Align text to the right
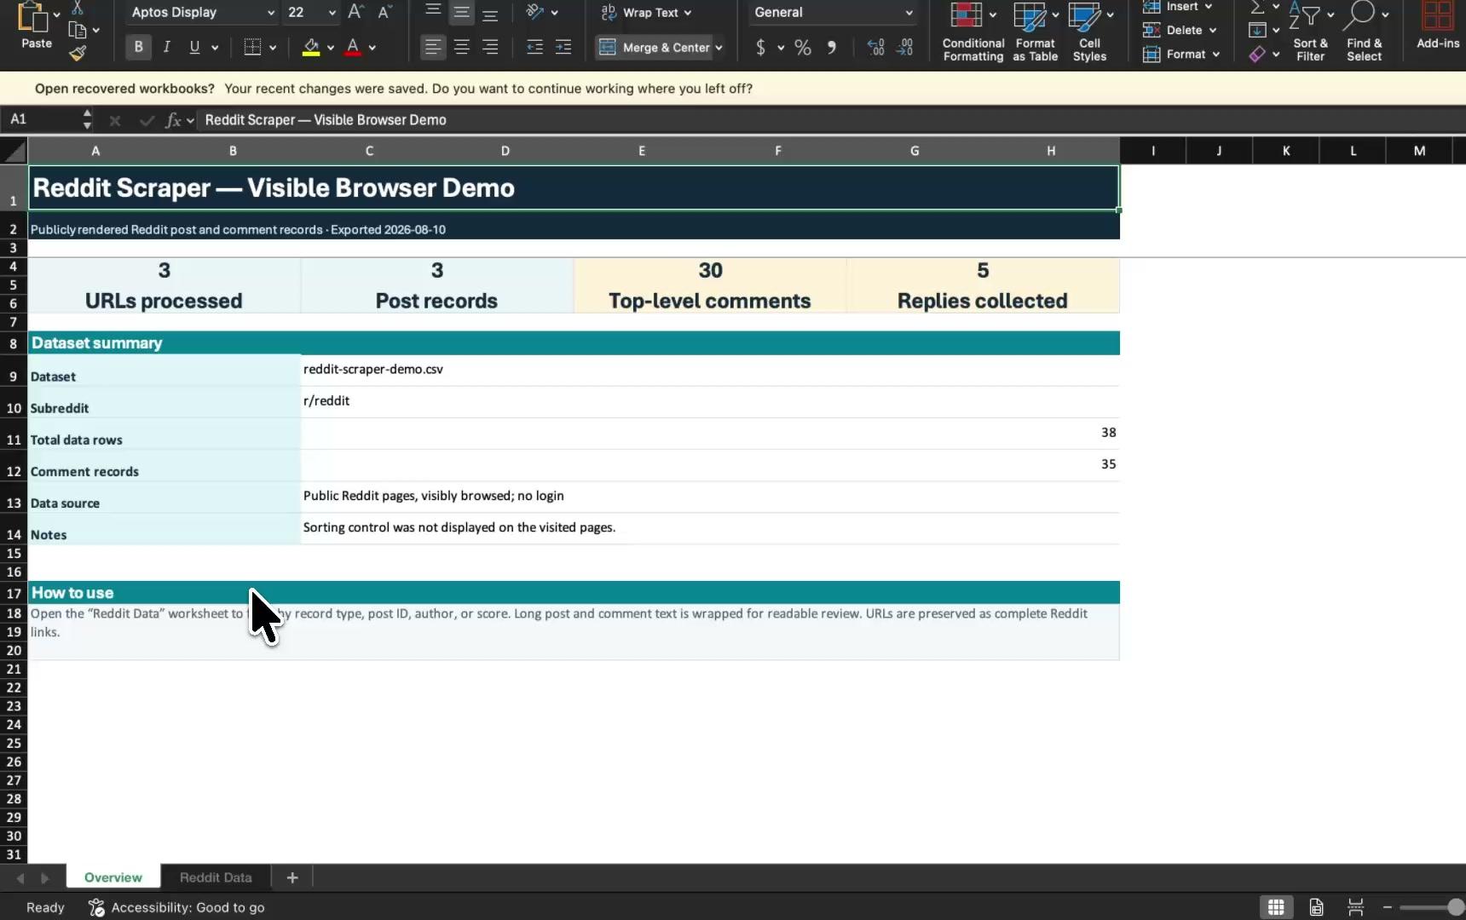The width and height of the screenshot is (1466, 920). (x=490, y=47)
